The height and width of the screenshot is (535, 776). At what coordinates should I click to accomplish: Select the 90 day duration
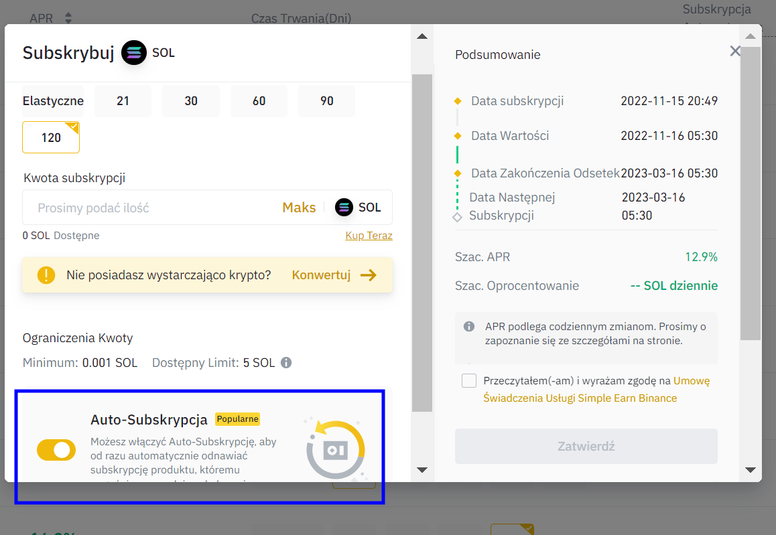326,101
